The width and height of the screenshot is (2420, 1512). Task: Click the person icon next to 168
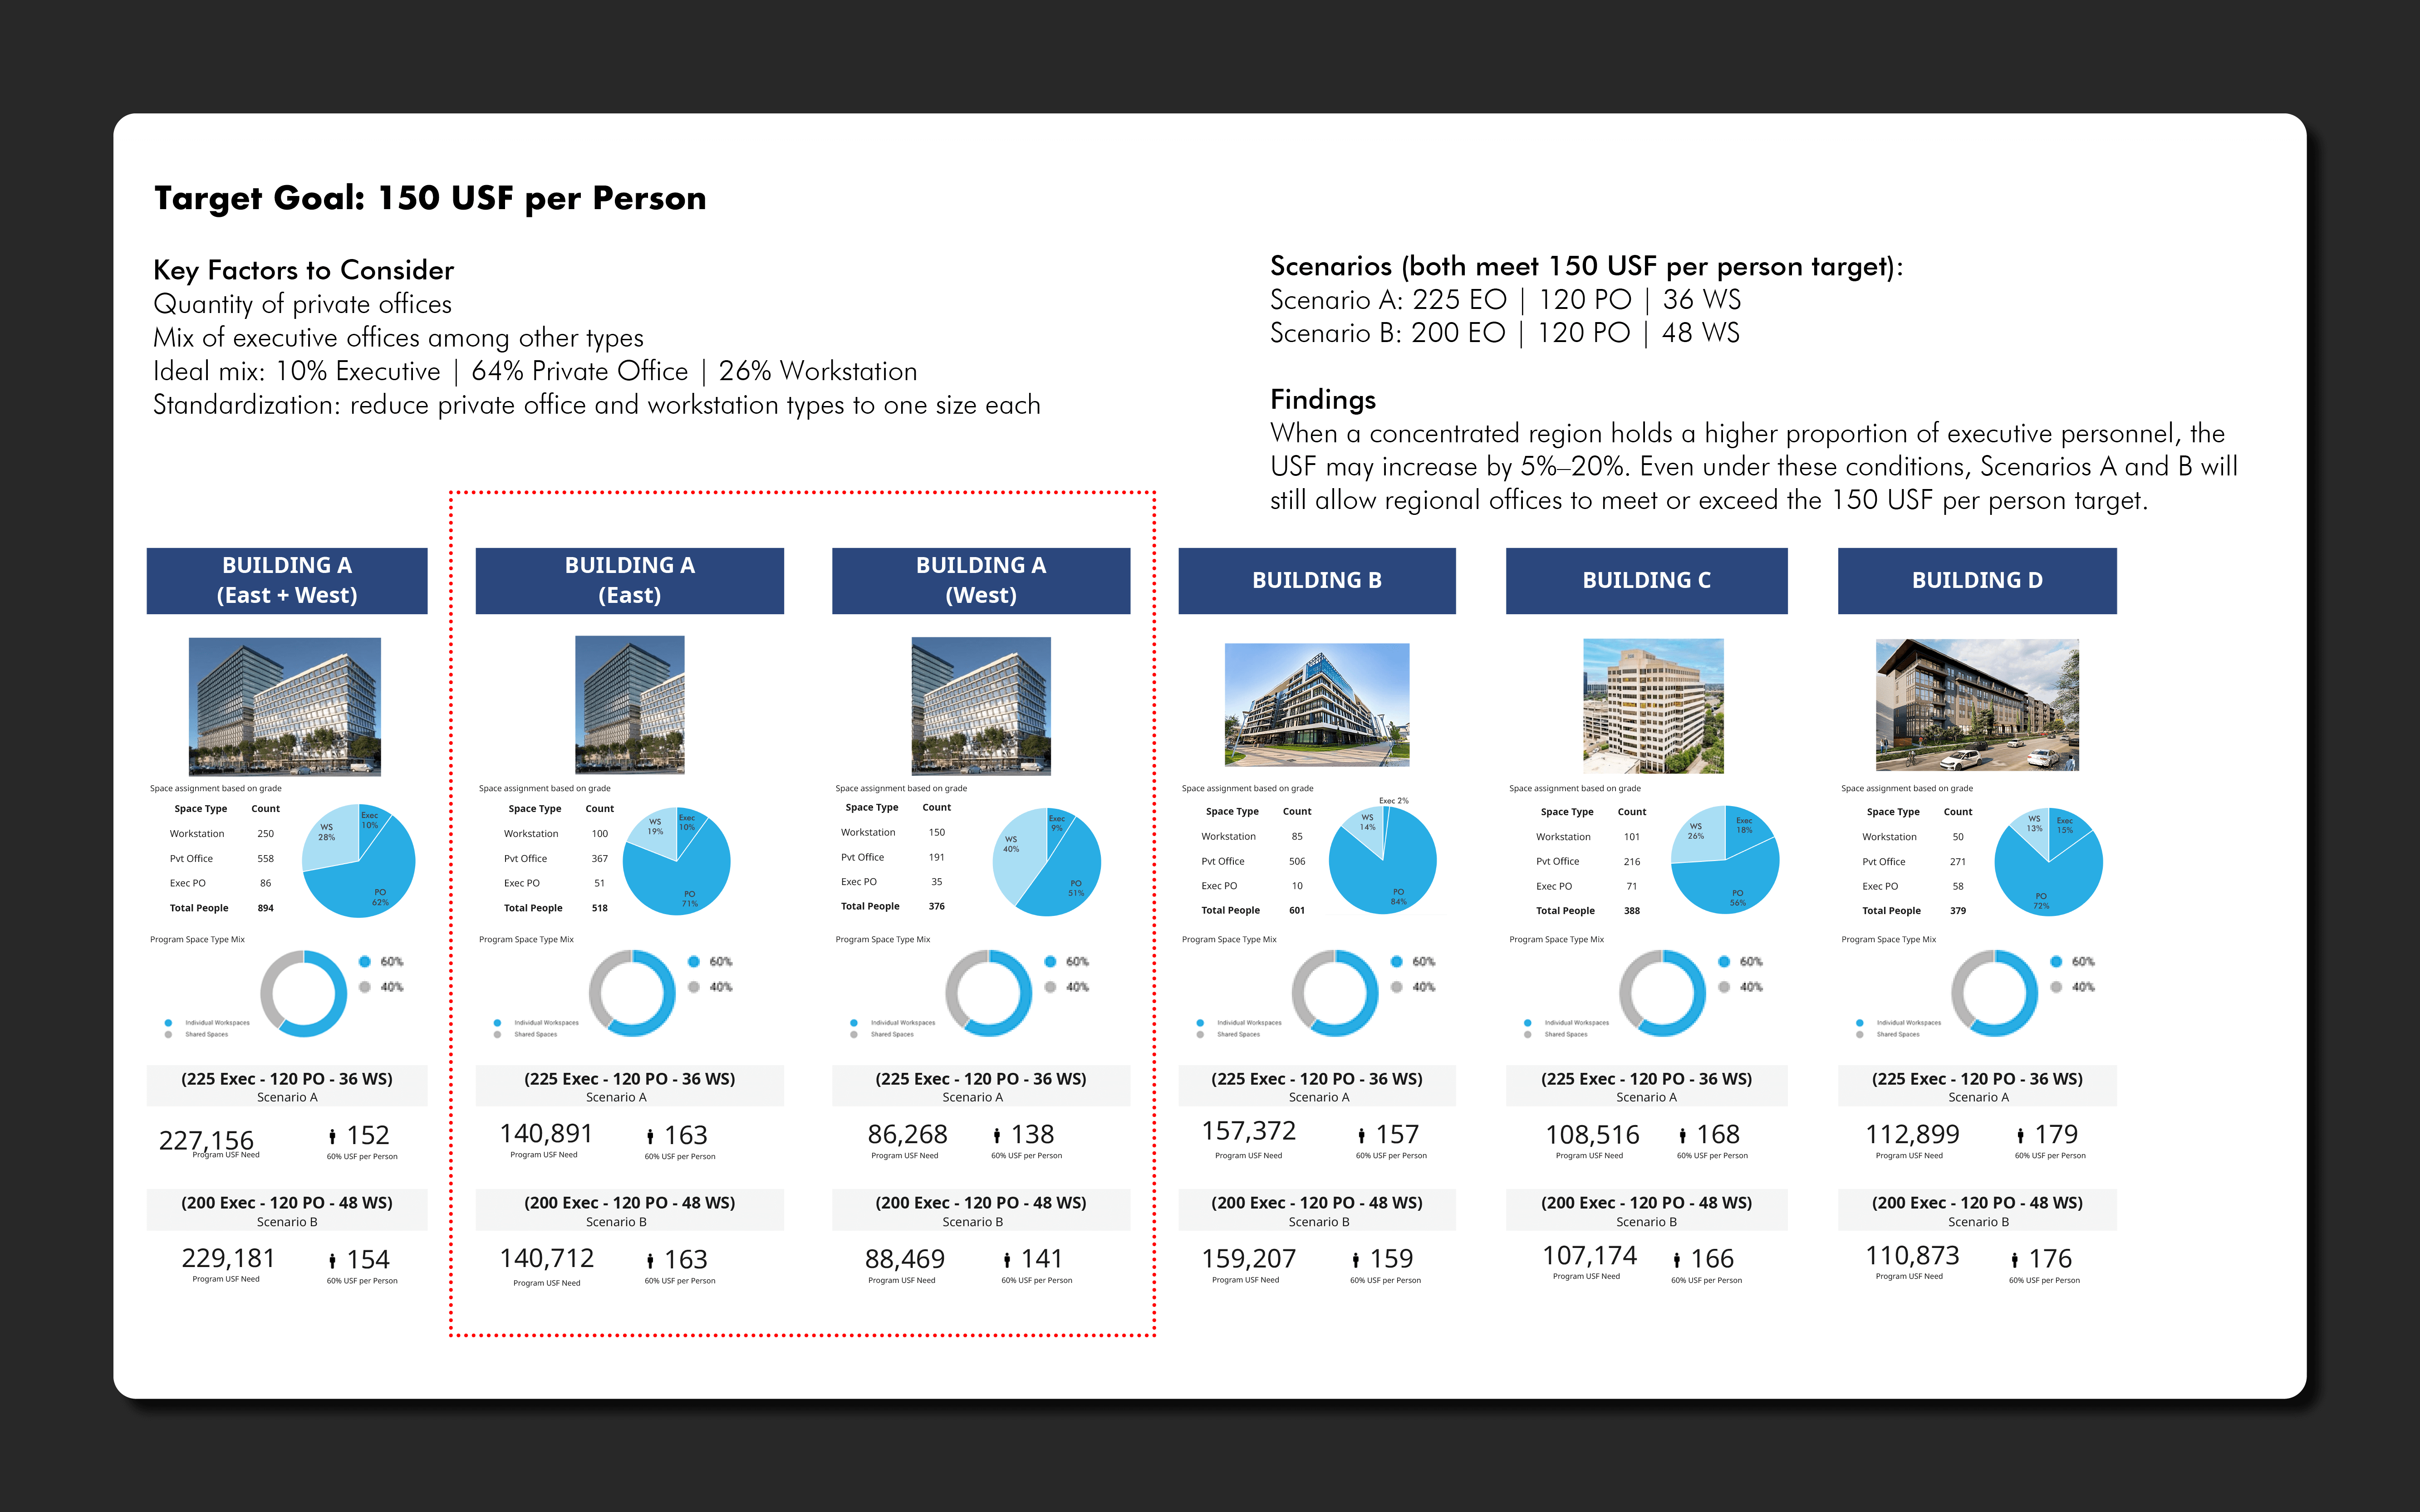[x=1683, y=1136]
